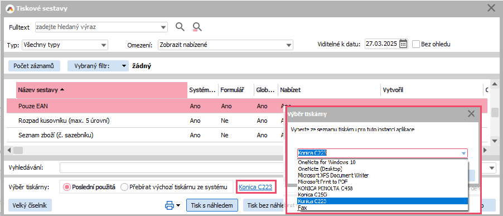
Task: Open the Omezení dropdown Zobrazit nabízené
Action: [x=289, y=45]
